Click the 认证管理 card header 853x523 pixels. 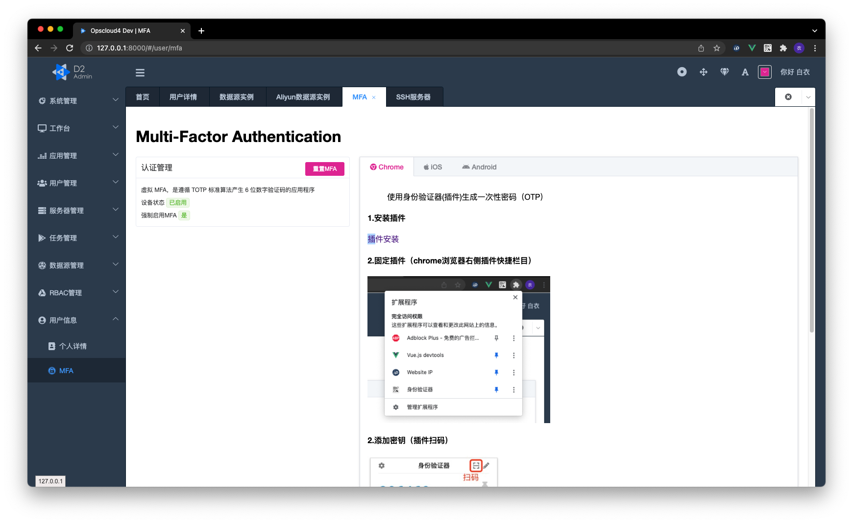click(243, 167)
